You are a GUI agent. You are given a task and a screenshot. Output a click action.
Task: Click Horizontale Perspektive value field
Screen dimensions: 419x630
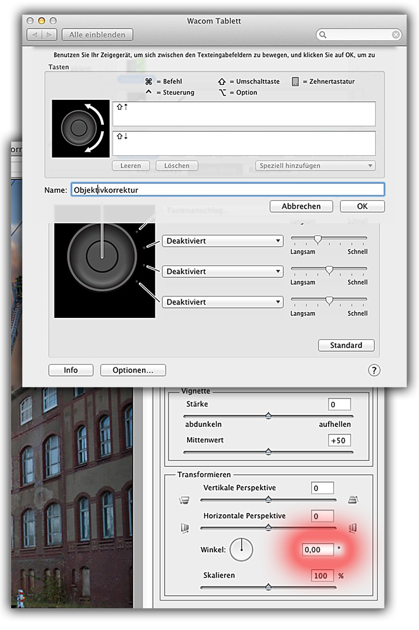coord(322,517)
